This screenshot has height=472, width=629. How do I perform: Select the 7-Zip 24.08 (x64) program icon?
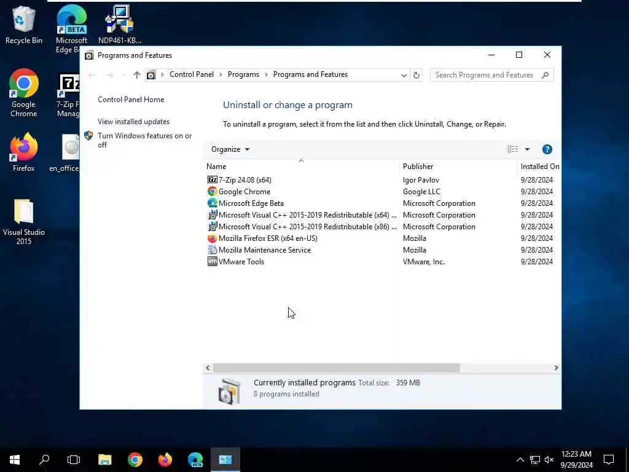pyautogui.click(x=212, y=180)
